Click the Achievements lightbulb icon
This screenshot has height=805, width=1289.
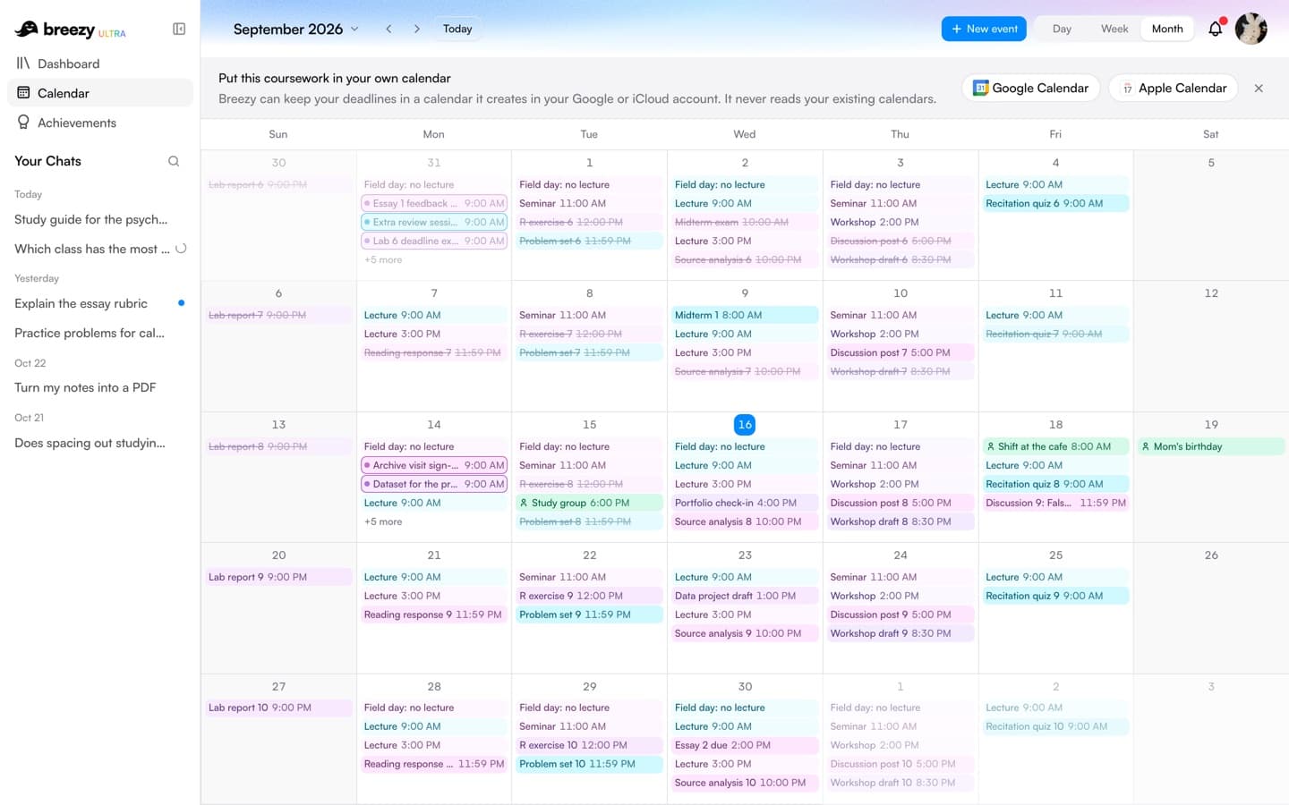23,123
